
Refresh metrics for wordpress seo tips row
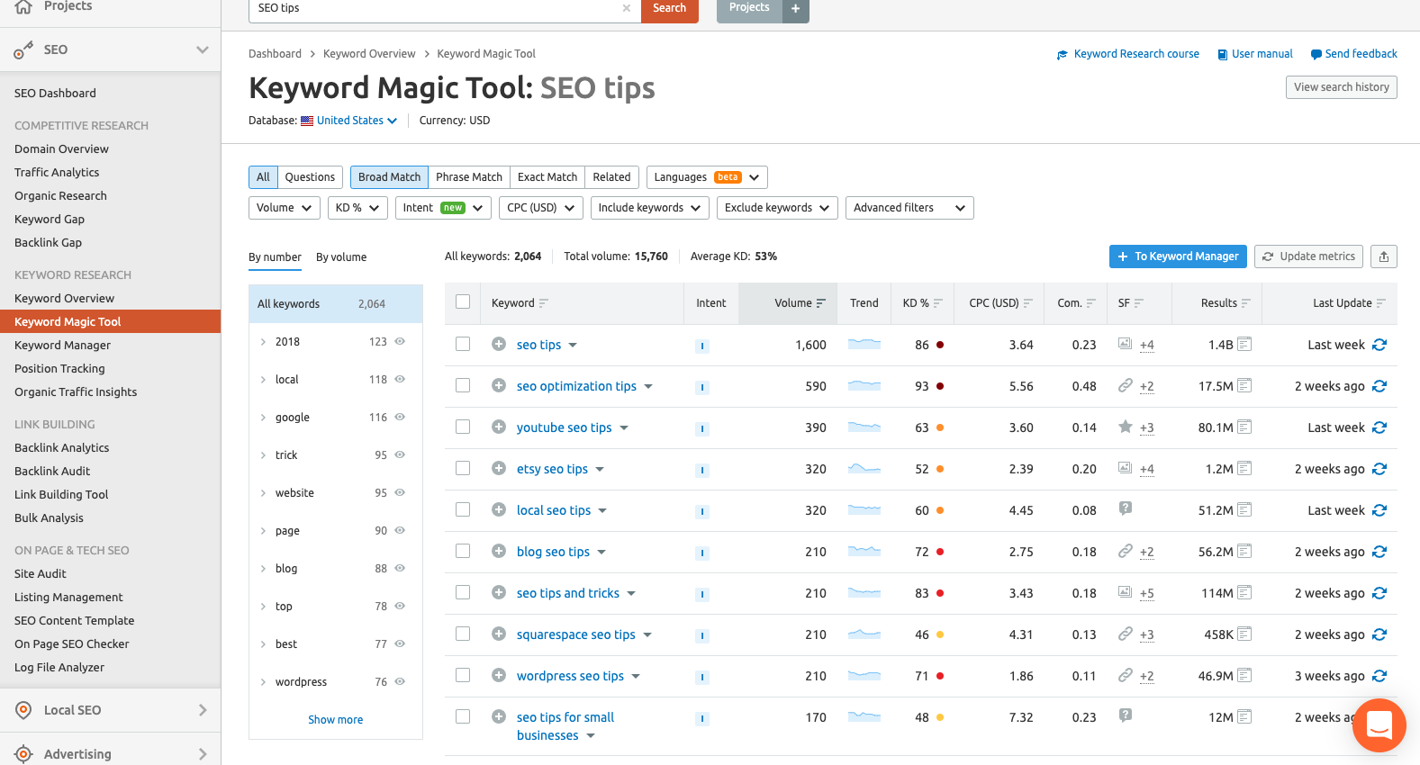(1379, 676)
